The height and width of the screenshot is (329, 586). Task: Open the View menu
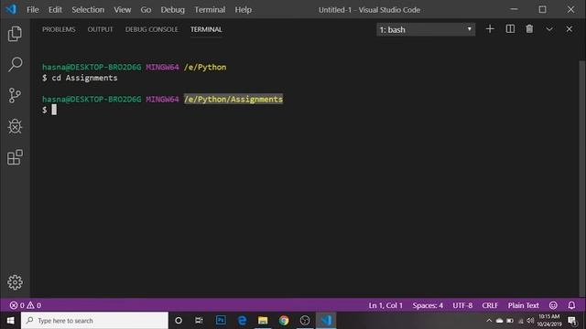tap(122, 10)
